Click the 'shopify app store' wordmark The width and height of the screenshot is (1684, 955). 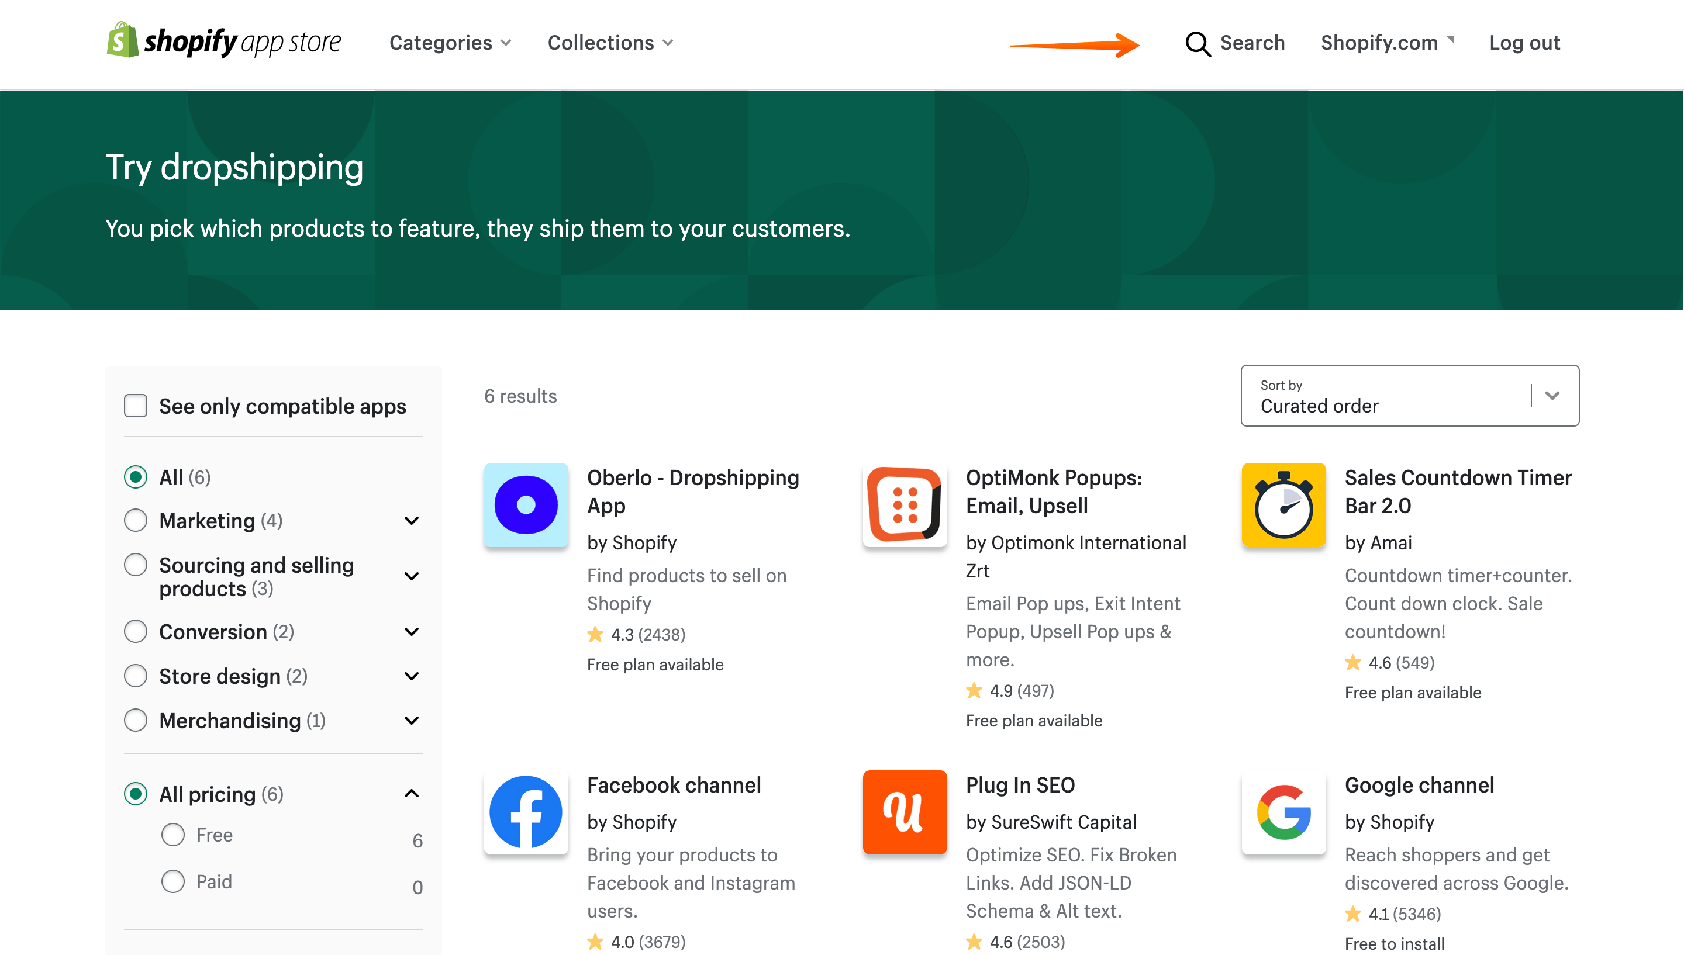(243, 42)
